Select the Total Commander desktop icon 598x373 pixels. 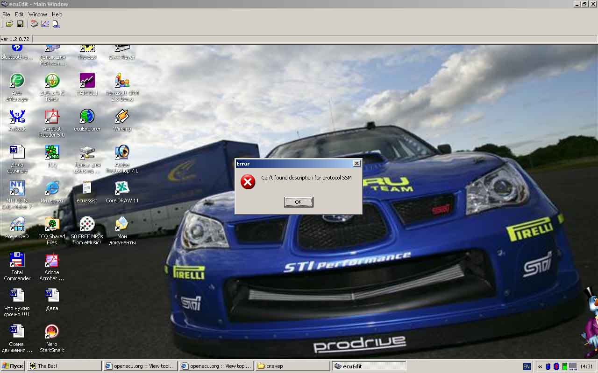point(17,267)
